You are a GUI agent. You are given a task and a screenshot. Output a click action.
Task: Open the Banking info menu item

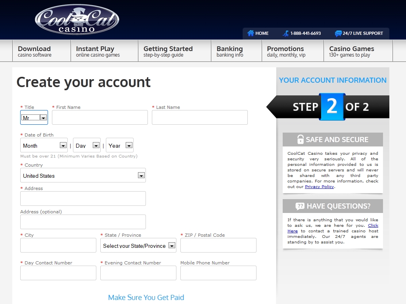pos(236,51)
